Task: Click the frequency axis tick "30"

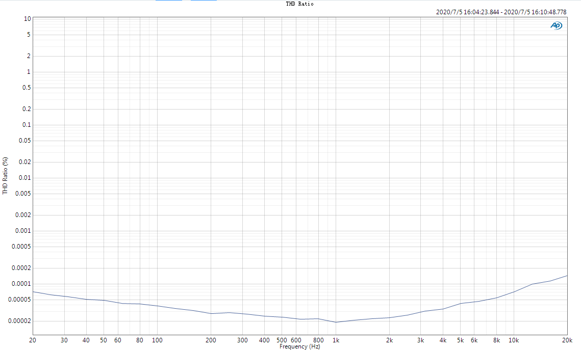Action: (64, 340)
